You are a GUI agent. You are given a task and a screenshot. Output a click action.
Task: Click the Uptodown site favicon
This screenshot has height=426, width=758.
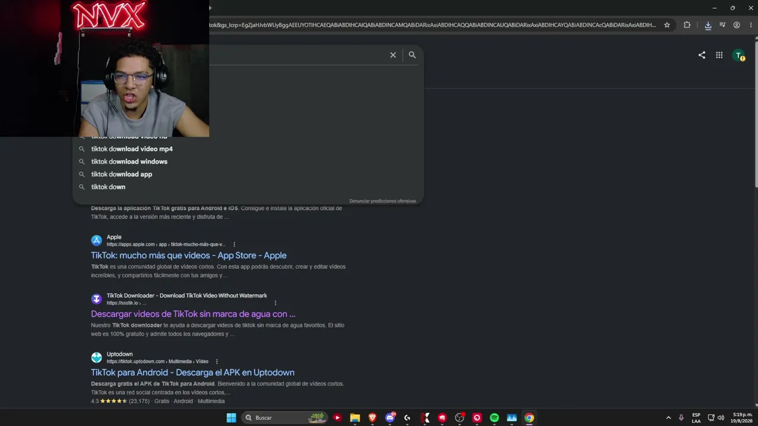click(x=97, y=357)
